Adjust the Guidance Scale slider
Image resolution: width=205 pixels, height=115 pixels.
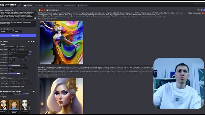[x=14, y=65]
